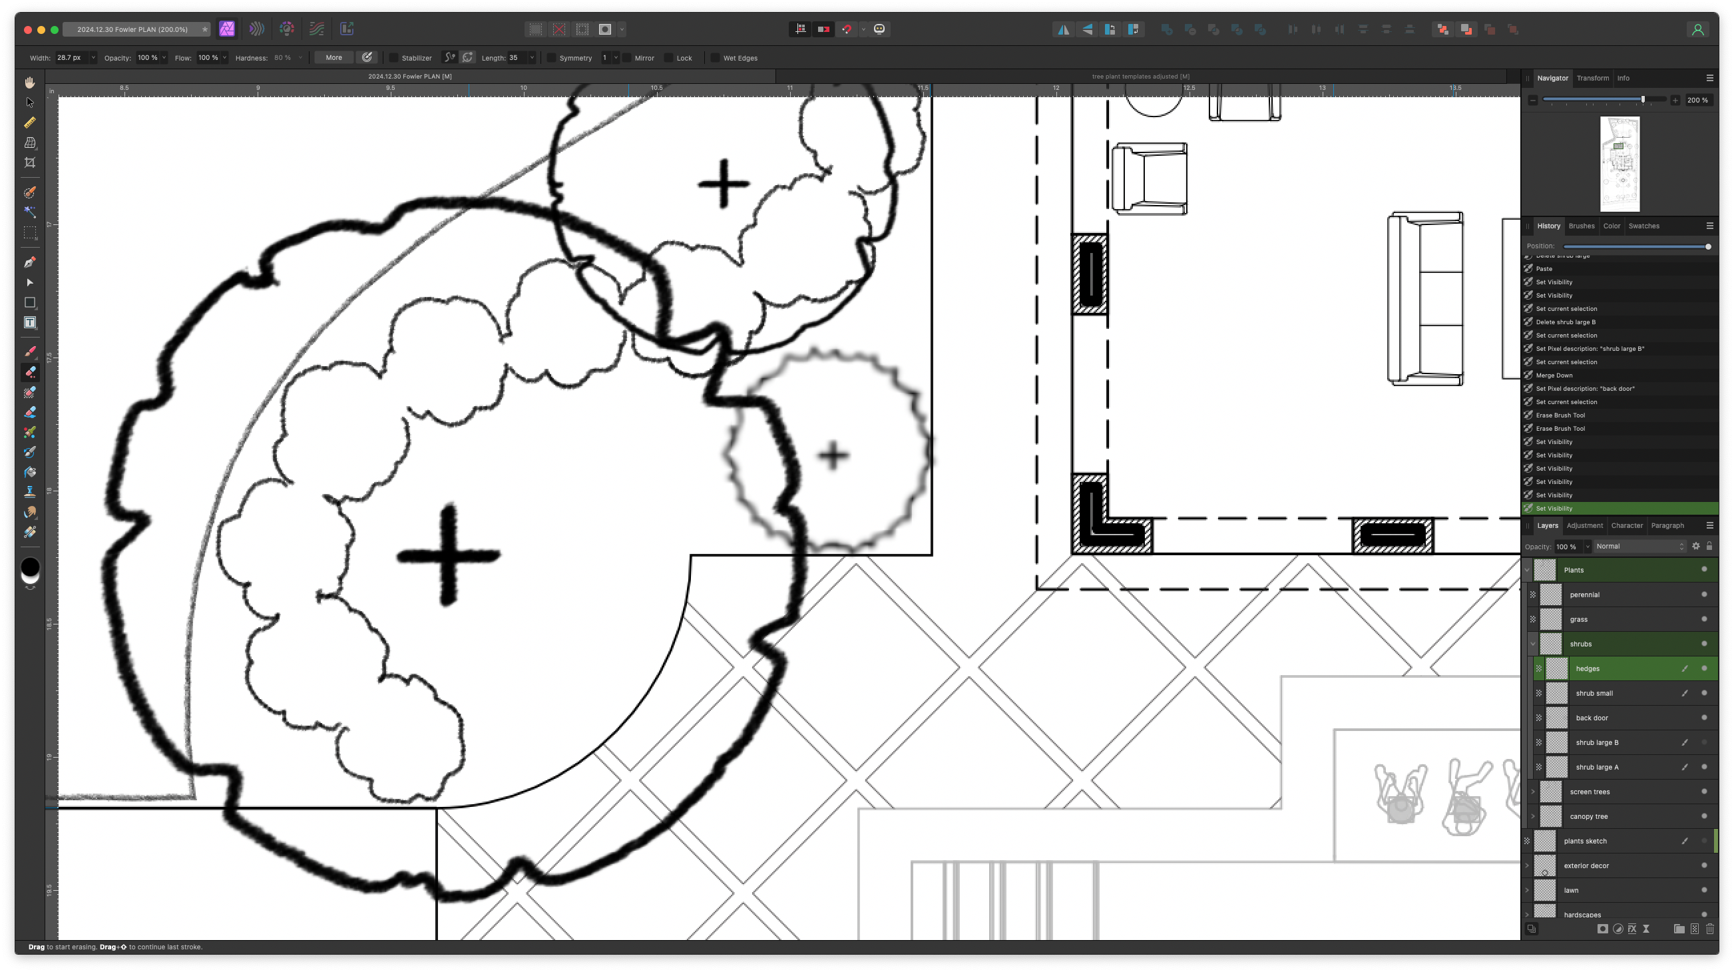The height and width of the screenshot is (972, 1734).
Task: Click the navigator zoom in plus button
Action: 1675,101
